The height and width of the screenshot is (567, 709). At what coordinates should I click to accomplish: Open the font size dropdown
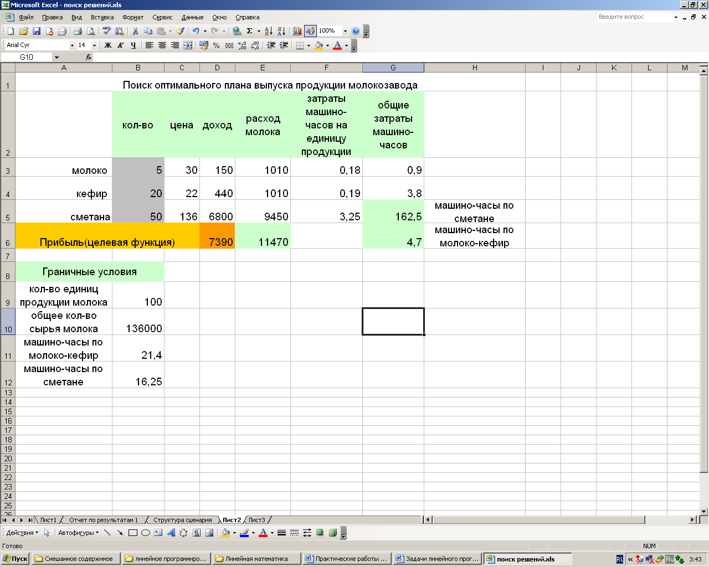(94, 45)
